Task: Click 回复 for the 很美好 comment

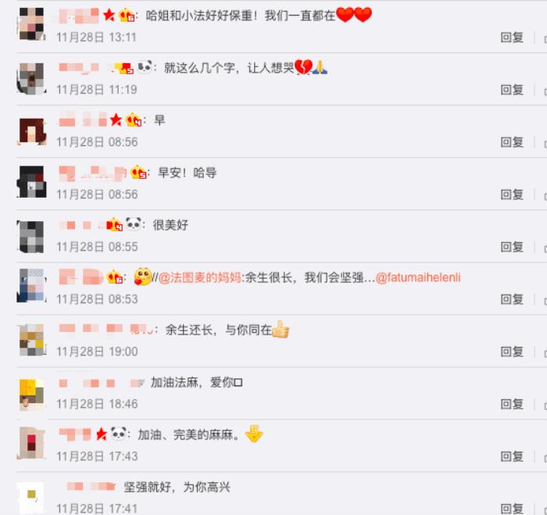Action: click(512, 247)
